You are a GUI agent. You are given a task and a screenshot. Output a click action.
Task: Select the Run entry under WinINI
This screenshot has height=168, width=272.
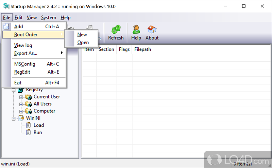(x=38, y=132)
